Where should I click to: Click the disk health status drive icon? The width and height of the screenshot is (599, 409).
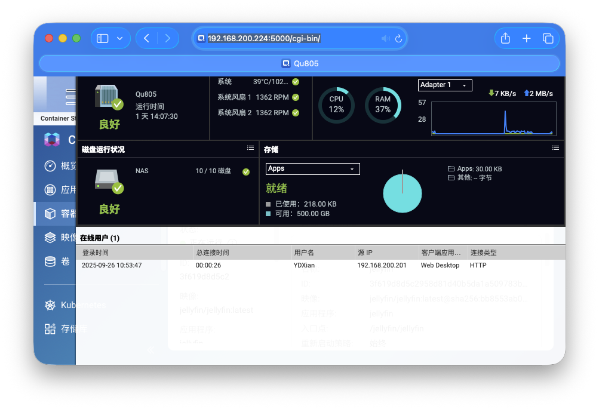[108, 181]
